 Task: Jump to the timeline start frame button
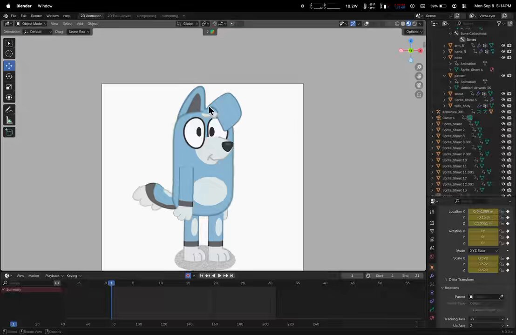pos(202,275)
